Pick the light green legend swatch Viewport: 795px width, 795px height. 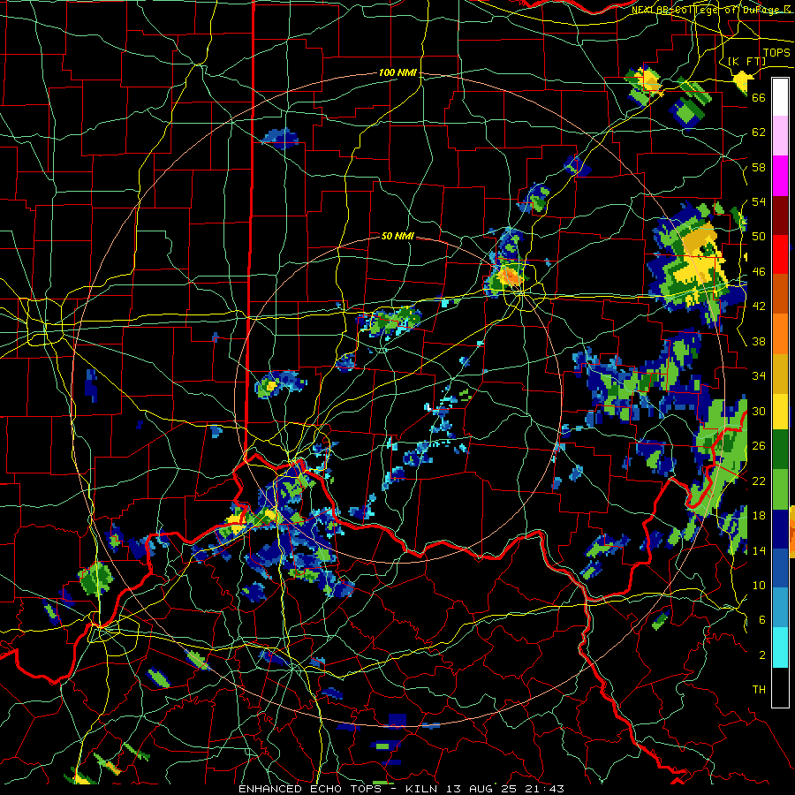[x=780, y=488]
